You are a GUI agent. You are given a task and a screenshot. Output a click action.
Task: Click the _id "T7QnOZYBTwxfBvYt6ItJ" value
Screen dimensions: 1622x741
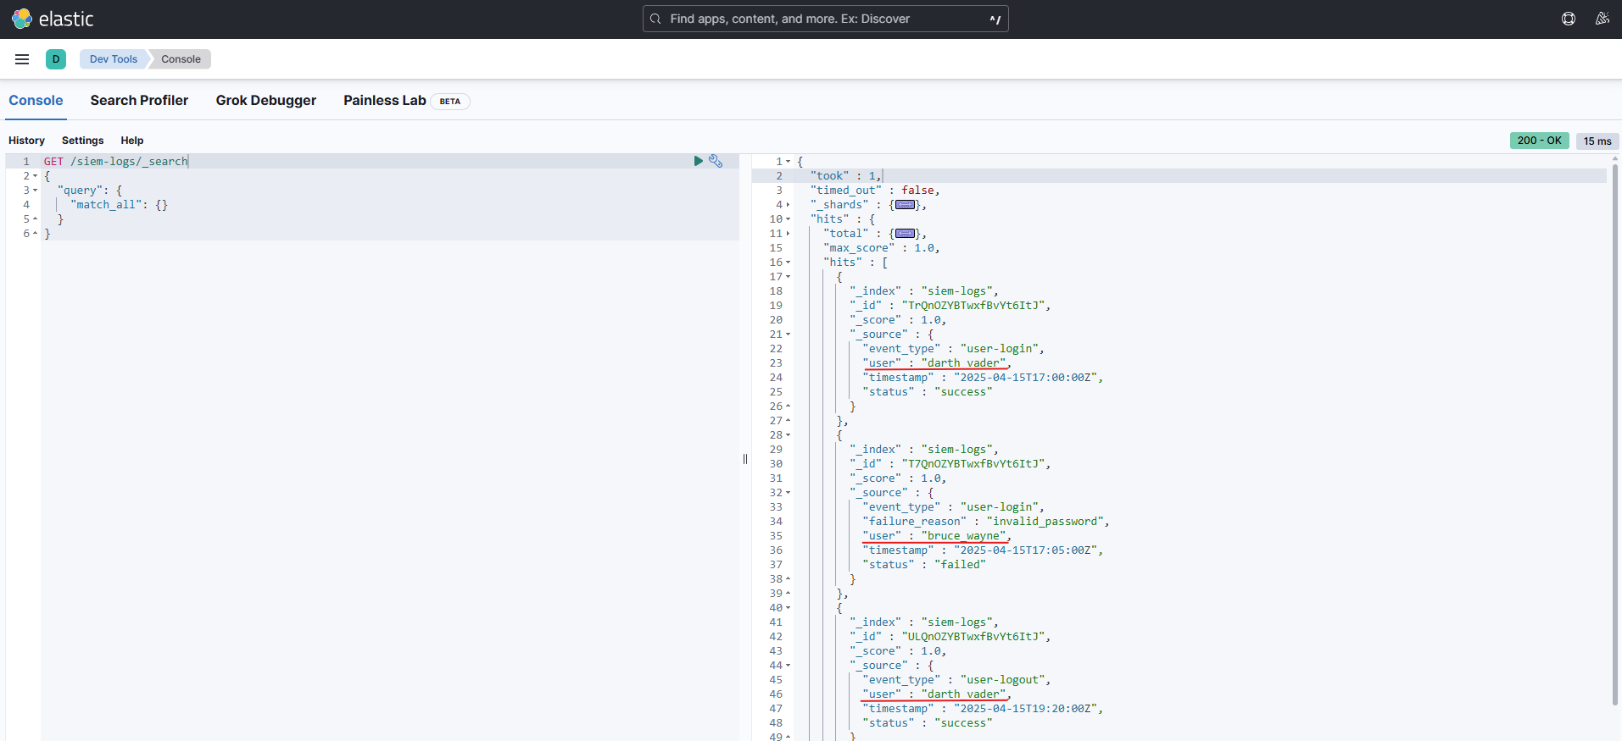[973, 464]
